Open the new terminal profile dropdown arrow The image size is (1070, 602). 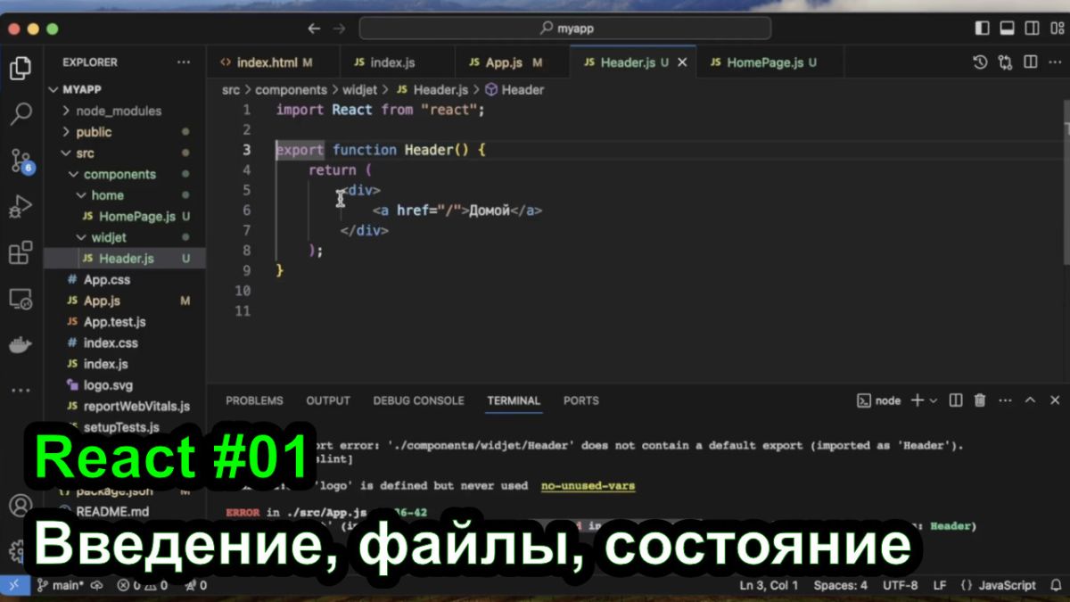(x=934, y=400)
